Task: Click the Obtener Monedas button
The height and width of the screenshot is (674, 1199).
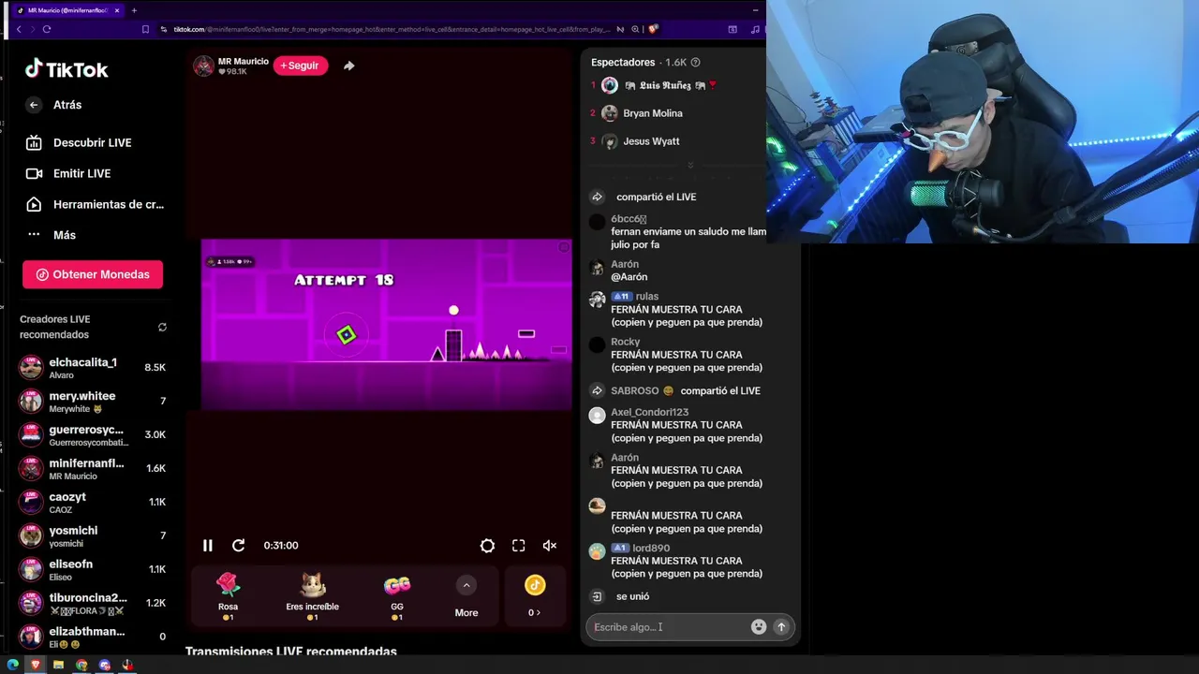Action: point(93,274)
